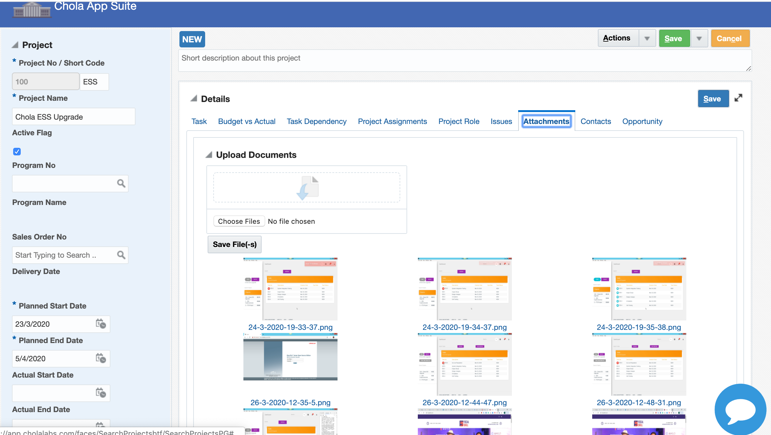
Task: Click the blue Save button in Details
Action: pos(713,99)
